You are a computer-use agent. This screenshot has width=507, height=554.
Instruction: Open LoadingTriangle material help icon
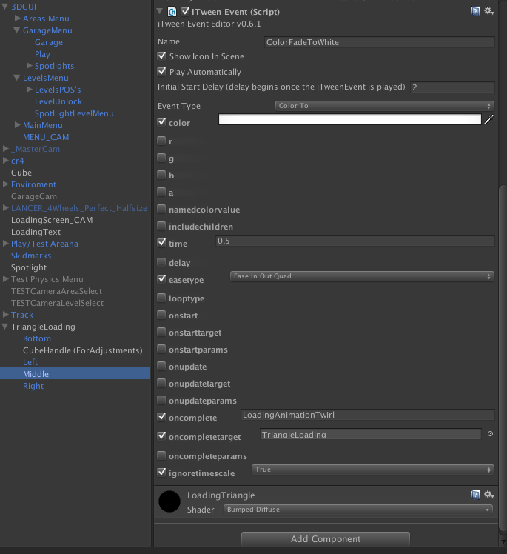pyautogui.click(x=475, y=494)
